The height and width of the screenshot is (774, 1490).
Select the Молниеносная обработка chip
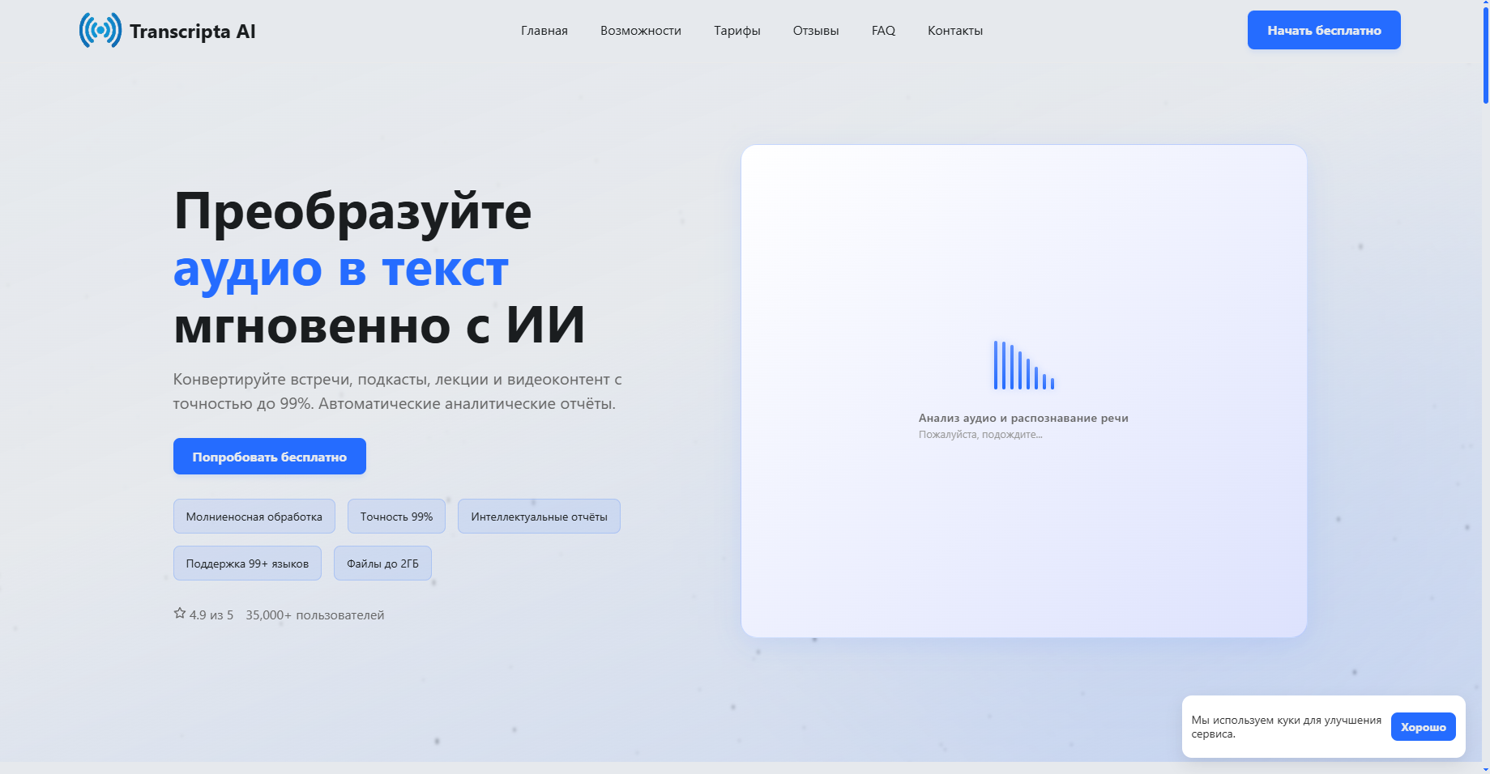(254, 516)
